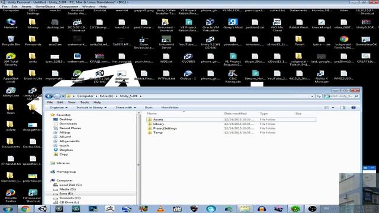The image size is (379, 213).
Task: Open the change view options arrow
Action: point(333,108)
